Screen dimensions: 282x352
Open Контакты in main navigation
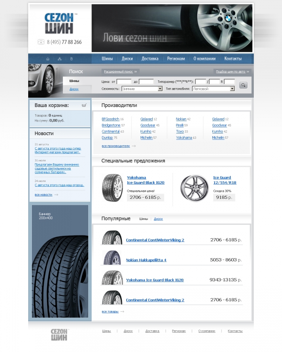click(x=233, y=59)
